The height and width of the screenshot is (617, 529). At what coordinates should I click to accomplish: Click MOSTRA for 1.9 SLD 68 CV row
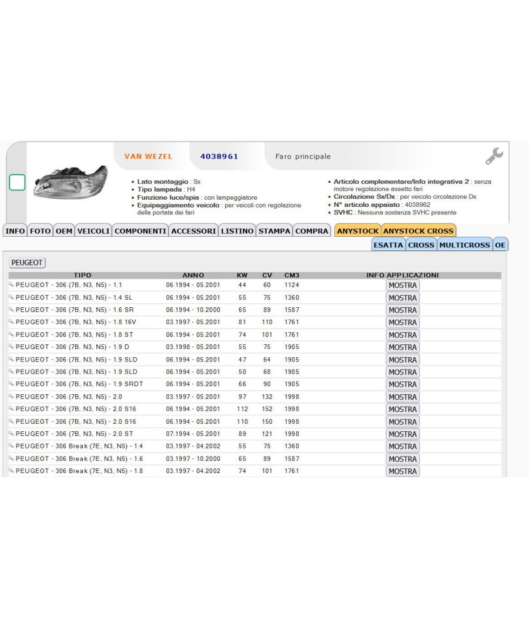[x=403, y=372]
